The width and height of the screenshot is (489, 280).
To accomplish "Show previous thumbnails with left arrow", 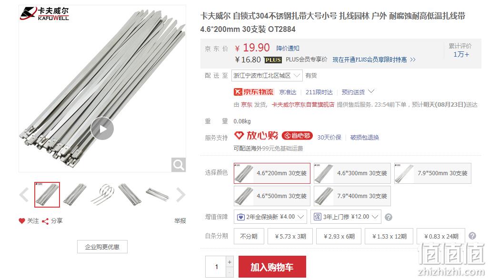I will pyautogui.click(x=24, y=195).
